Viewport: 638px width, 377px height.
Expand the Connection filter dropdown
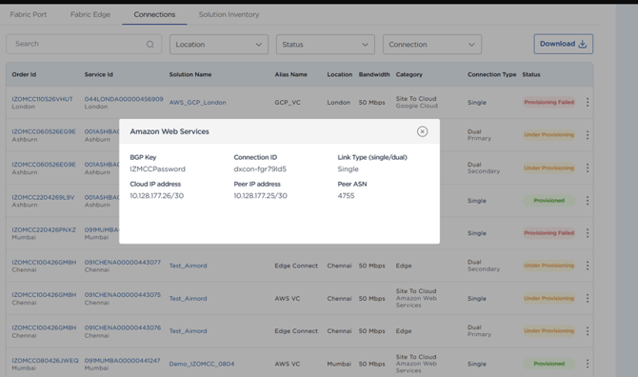pos(432,45)
